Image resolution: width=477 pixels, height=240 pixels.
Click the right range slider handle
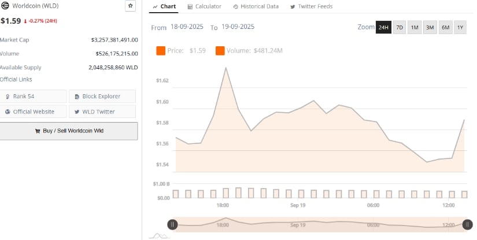click(467, 225)
